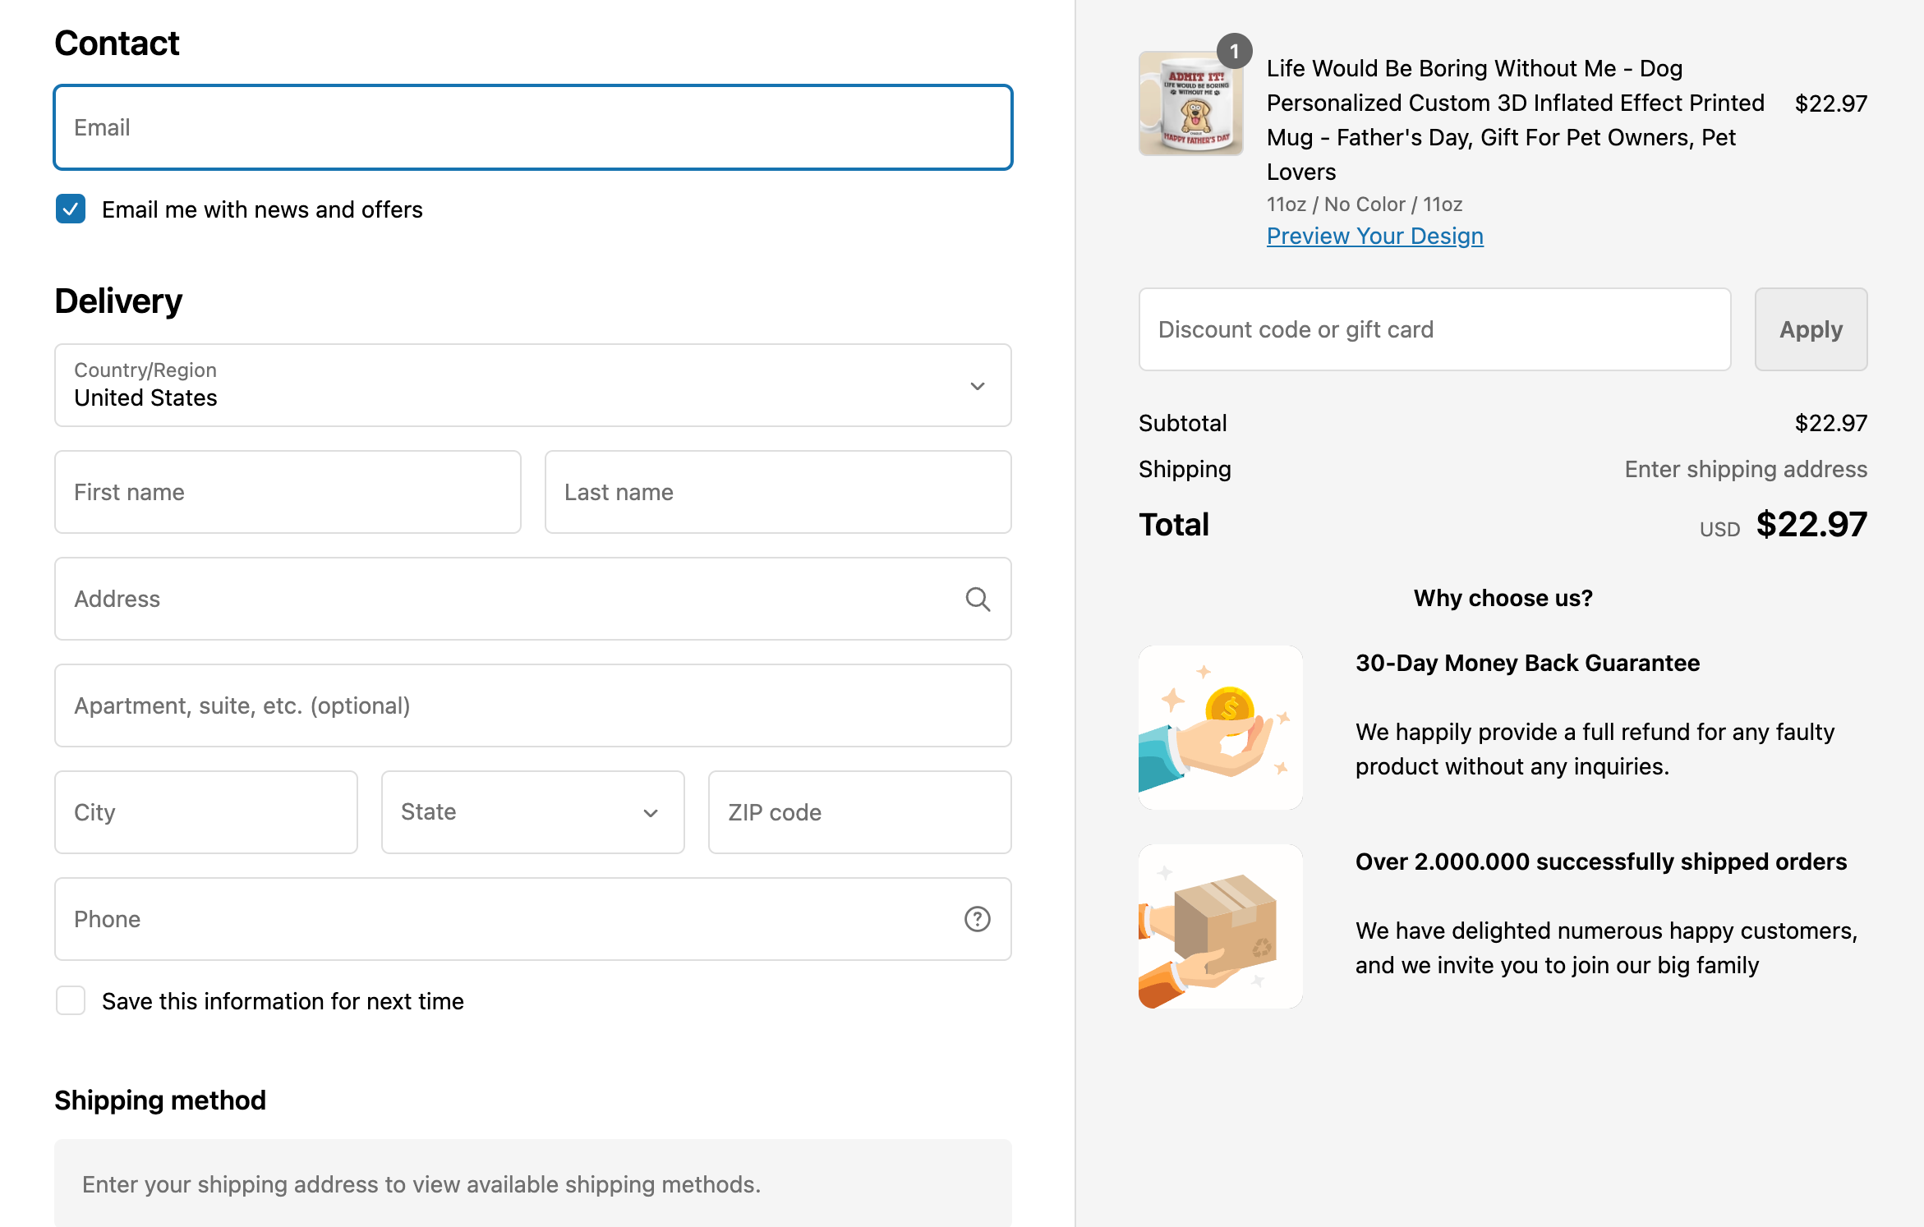Check Save this information for next time

(71, 1001)
